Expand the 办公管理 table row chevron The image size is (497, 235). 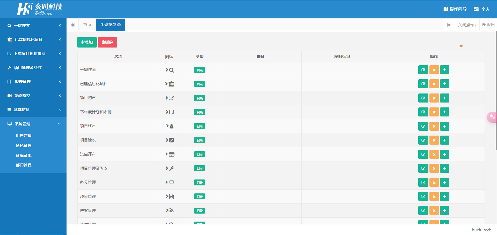(x=167, y=182)
